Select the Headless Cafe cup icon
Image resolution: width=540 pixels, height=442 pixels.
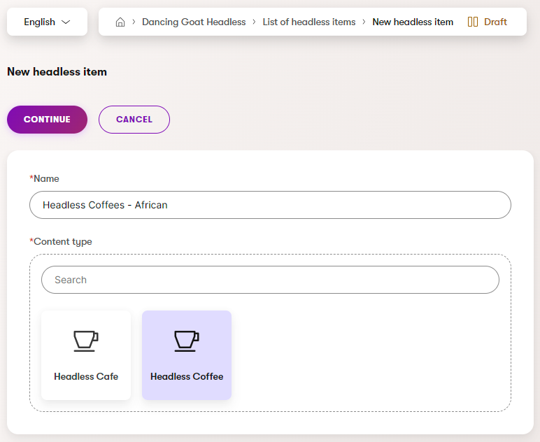point(86,341)
